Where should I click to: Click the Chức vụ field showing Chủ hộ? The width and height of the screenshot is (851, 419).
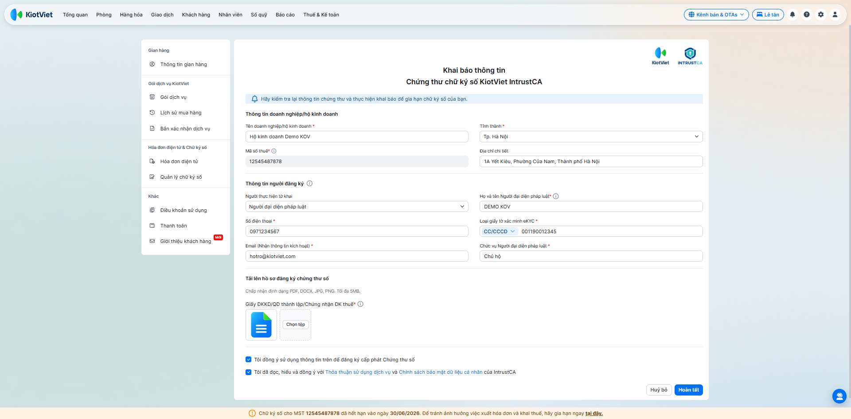coord(591,256)
